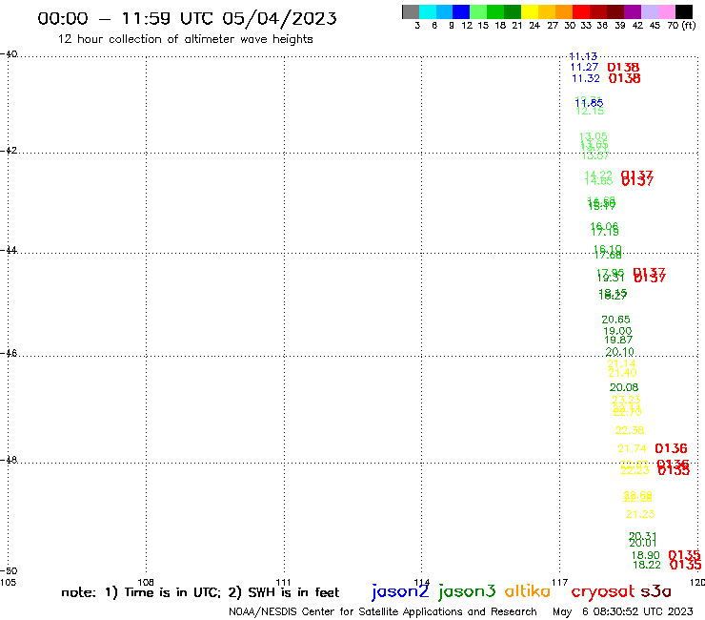Click the legend scale label 24
The height and width of the screenshot is (620, 705).
click(x=534, y=25)
